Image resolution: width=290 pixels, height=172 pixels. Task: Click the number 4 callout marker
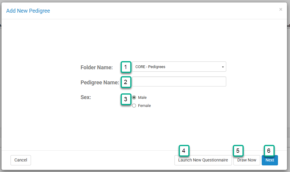coord(184,151)
